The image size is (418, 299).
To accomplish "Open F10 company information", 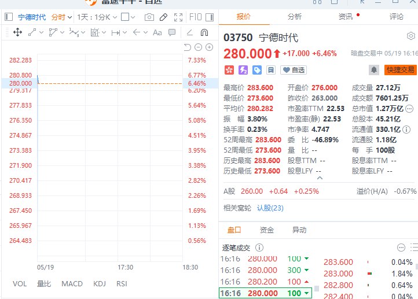I will [x=196, y=17].
